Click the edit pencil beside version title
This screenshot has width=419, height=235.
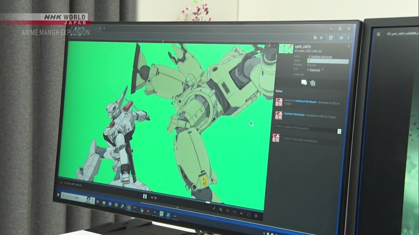(x=348, y=46)
